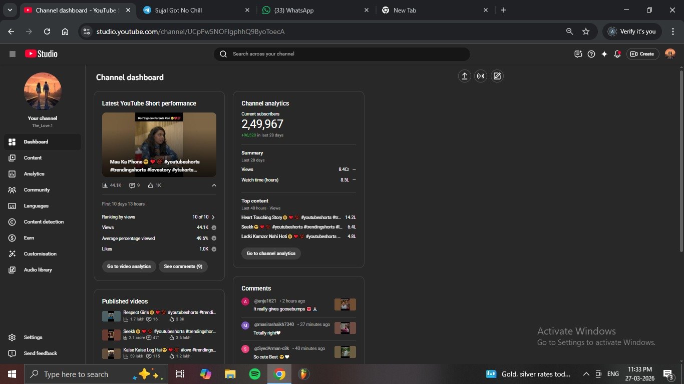
Task: Click the See comments (9) button
Action: (x=183, y=266)
